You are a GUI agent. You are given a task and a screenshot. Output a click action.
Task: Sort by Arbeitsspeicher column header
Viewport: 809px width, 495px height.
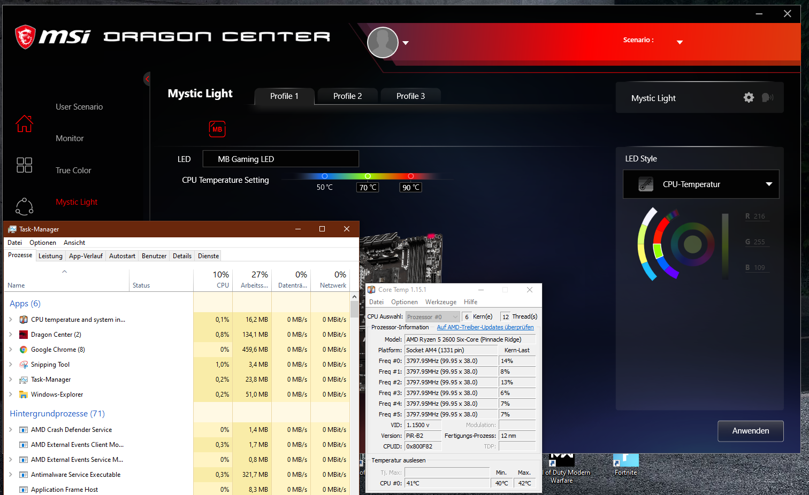click(x=252, y=279)
